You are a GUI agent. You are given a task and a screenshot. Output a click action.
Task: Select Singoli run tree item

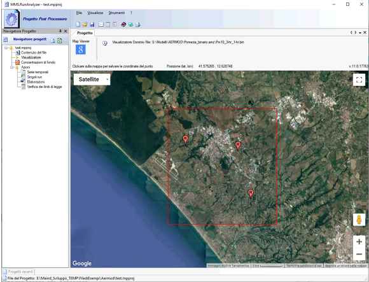(34, 77)
